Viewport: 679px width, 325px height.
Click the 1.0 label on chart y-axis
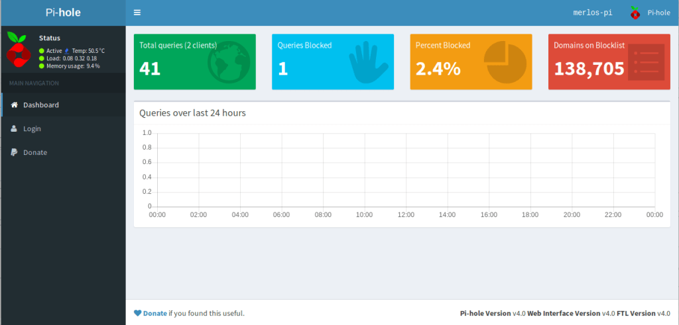(147, 133)
